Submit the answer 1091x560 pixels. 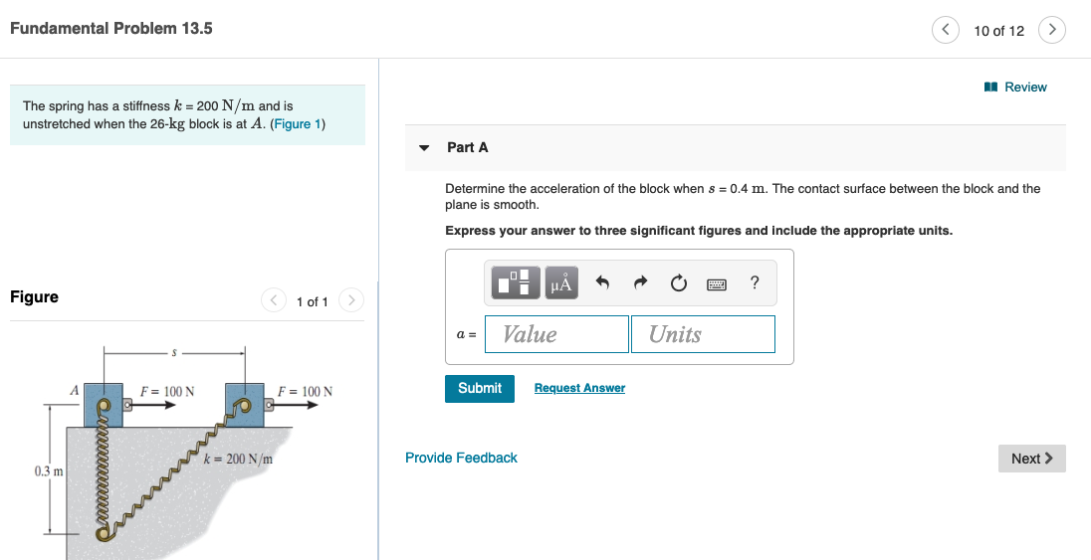(480, 388)
